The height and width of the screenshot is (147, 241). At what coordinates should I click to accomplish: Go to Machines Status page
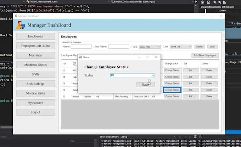click(35, 65)
